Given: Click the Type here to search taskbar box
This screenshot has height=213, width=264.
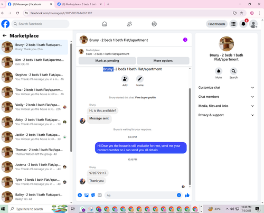Looking at the screenshot, I should point(30,209).
